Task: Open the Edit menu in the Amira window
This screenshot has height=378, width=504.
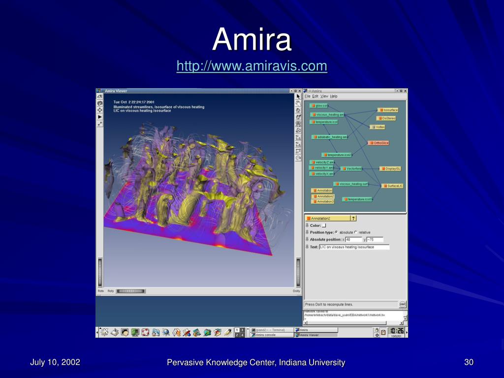Action: tap(315, 96)
